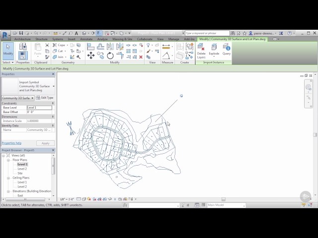Click the Match Type Properties brush icon

47,57
